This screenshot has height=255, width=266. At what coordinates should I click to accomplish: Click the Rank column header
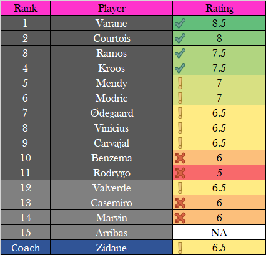click(x=26, y=8)
